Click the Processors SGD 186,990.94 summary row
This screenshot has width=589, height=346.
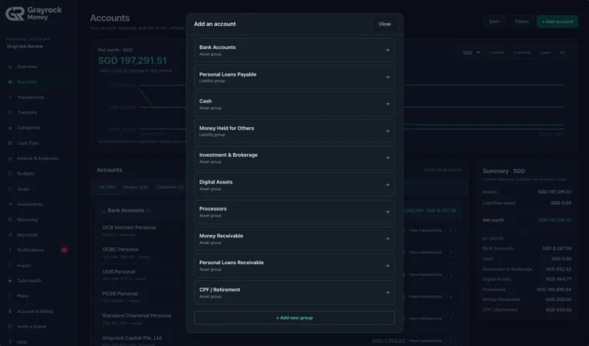point(527,289)
